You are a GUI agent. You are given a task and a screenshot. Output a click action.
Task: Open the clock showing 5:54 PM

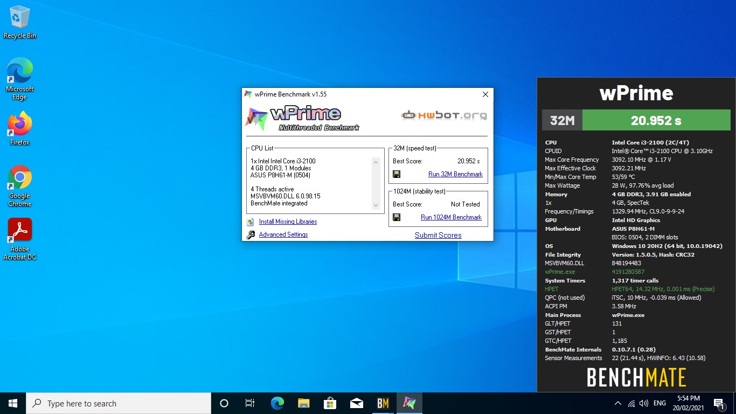click(688, 403)
